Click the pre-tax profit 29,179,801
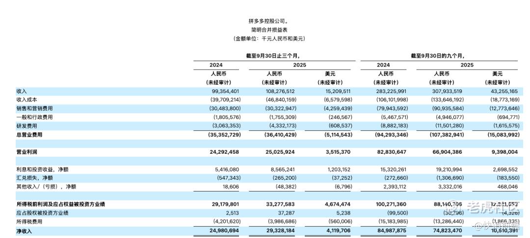The width and height of the screenshot is (530, 238). click(x=224, y=204)
